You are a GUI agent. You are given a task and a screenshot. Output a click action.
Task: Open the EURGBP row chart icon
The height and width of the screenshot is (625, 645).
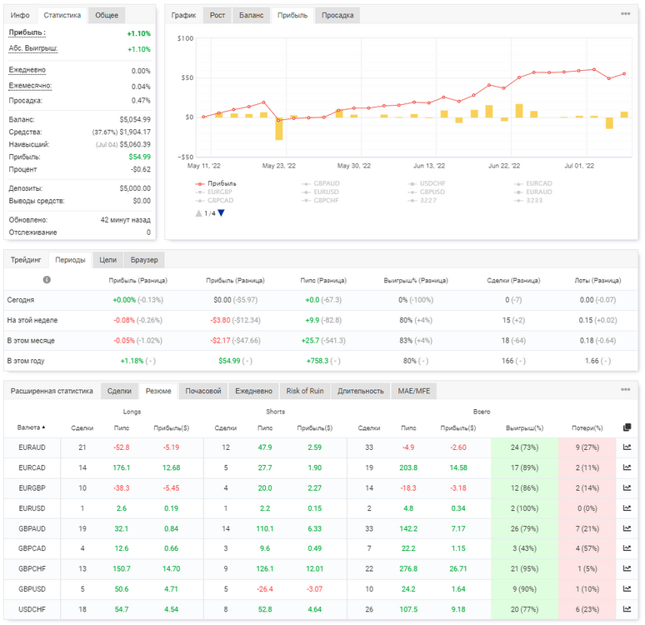tap(627, 488)
